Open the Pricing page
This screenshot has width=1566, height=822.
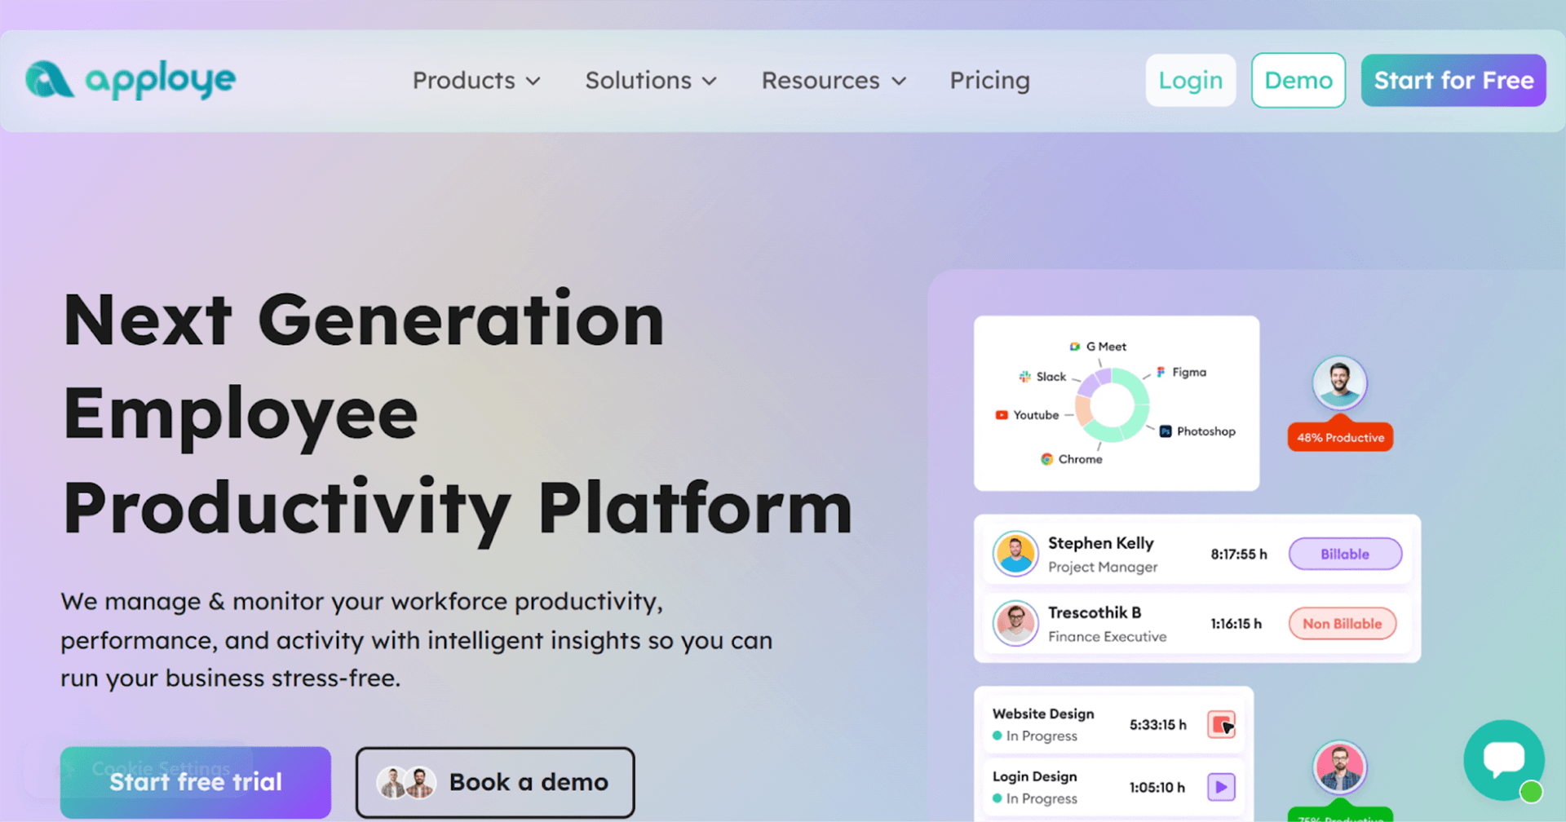point(989,81)
